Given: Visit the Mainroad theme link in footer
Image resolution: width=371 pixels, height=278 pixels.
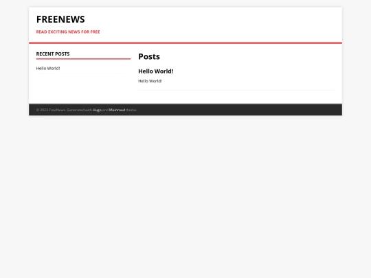Looking at the screenshot, I should pyautogui.click(x=117, y=110).
